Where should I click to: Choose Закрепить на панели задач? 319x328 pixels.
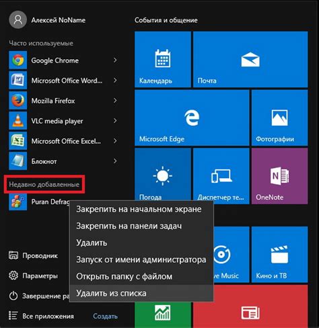(141, 226)
